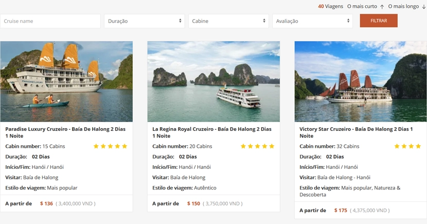Click the FILTRAR button
427x224 pixels.
tap(379, 21)
